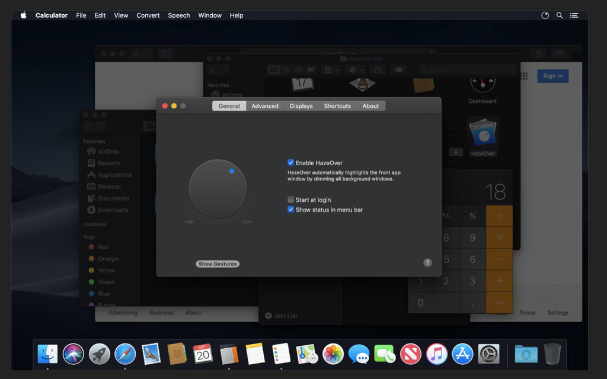Click the plus button in the Reminders window
607x379 pixels.
(456, 152)
